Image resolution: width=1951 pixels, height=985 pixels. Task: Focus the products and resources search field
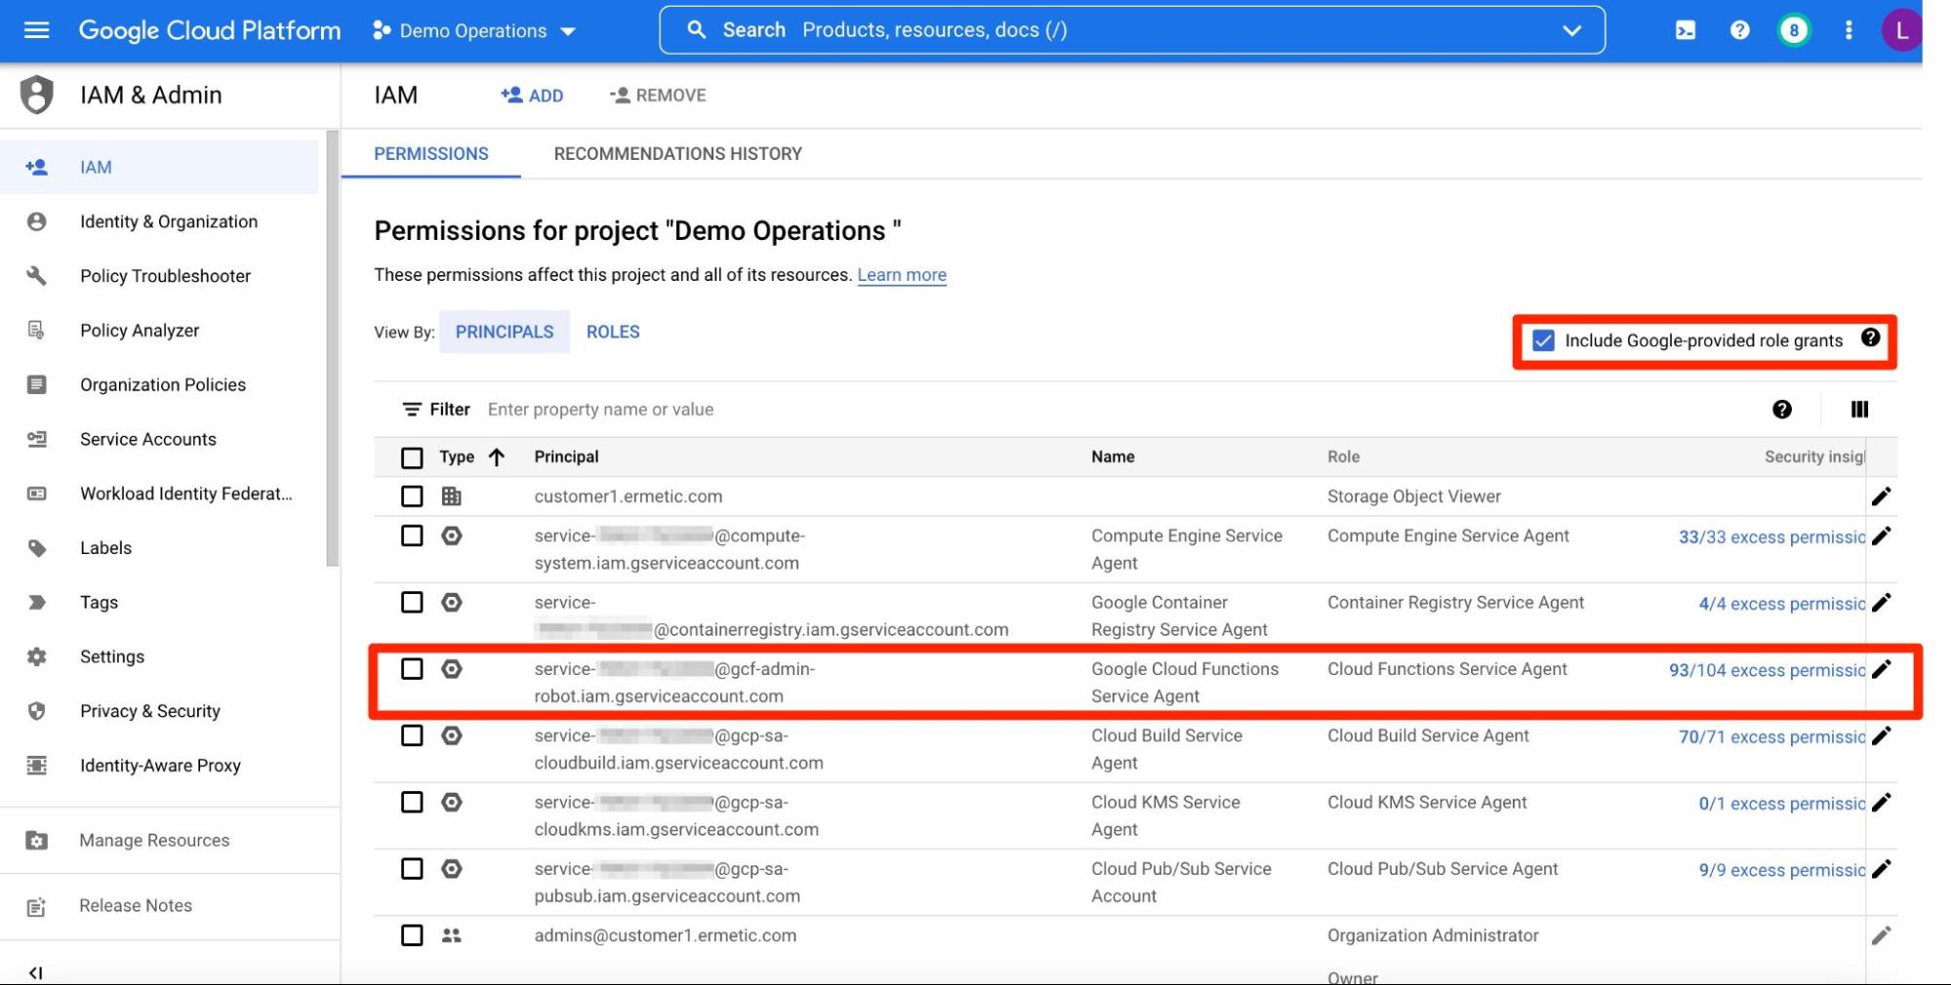(1132, 30)
